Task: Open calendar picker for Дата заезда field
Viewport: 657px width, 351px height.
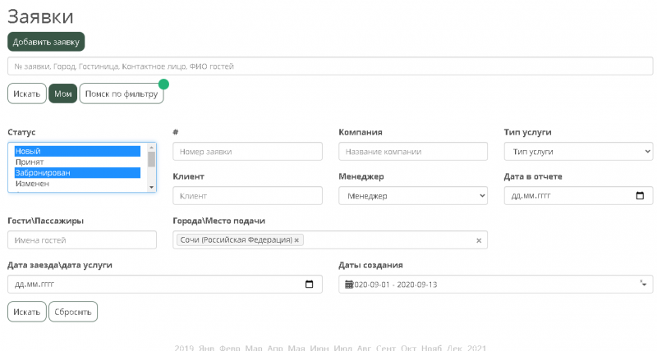Action: (x=309, y=285)
